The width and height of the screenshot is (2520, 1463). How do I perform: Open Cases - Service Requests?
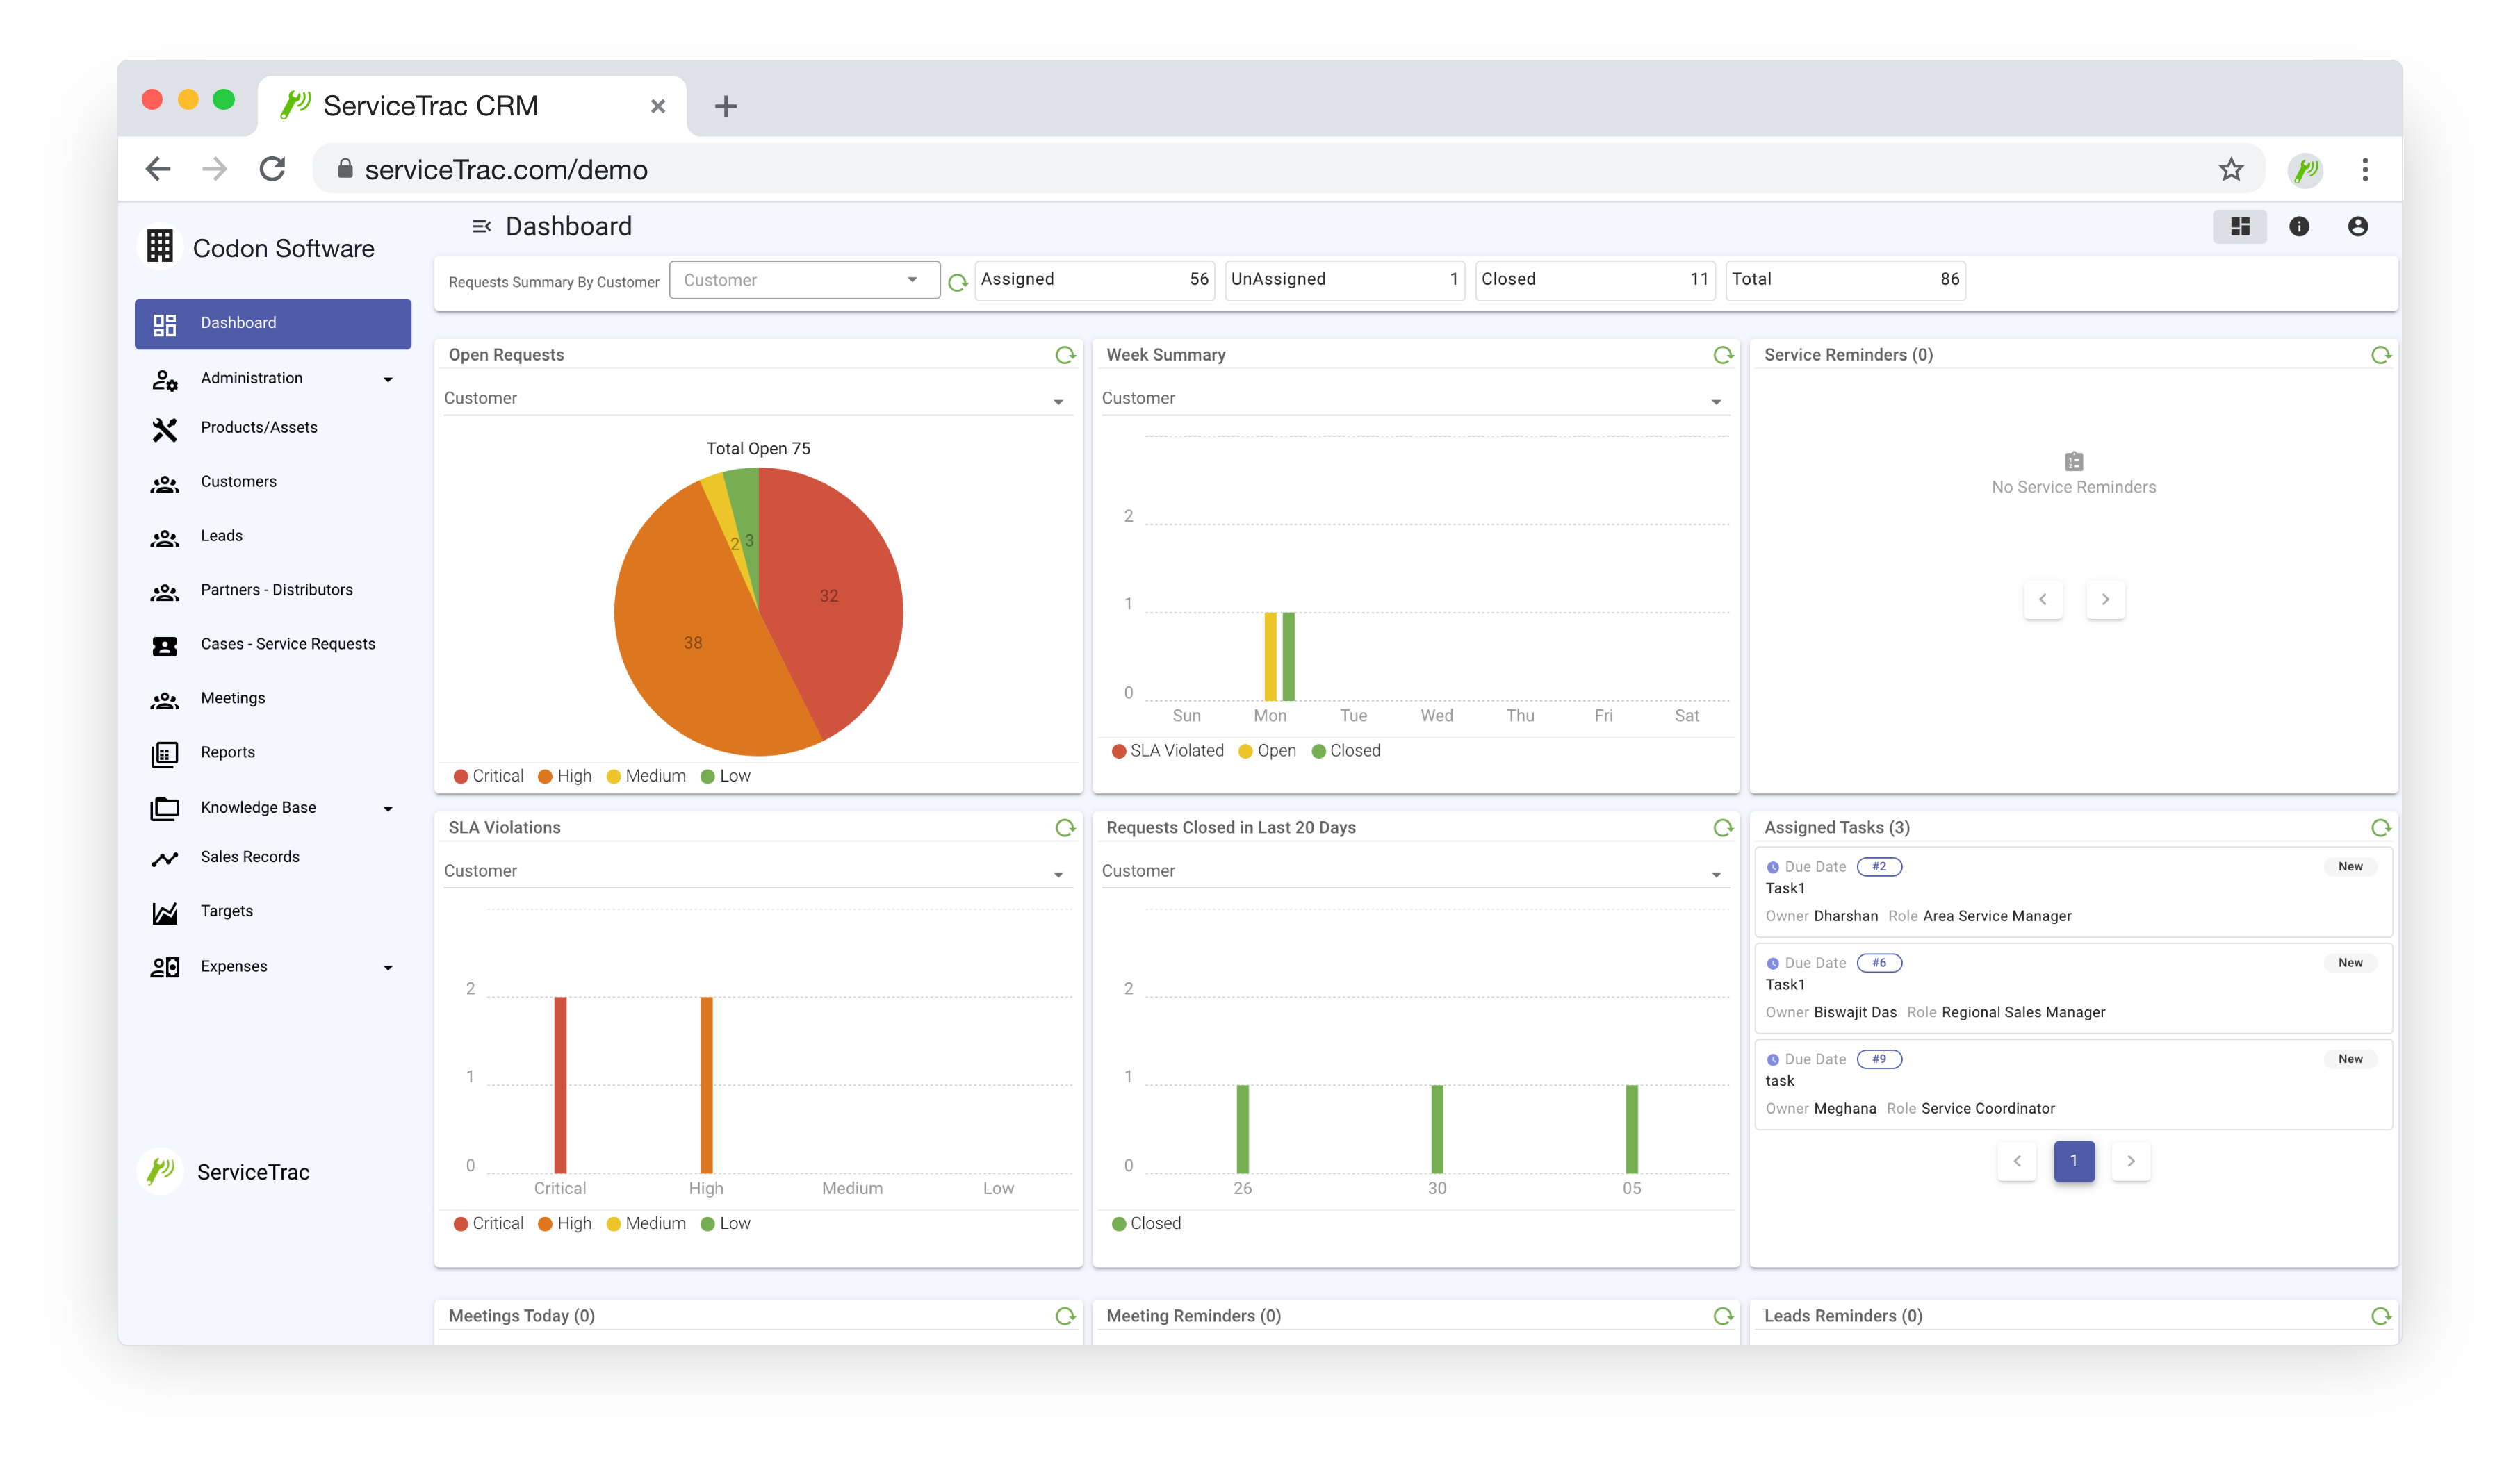tap(288, 643)
